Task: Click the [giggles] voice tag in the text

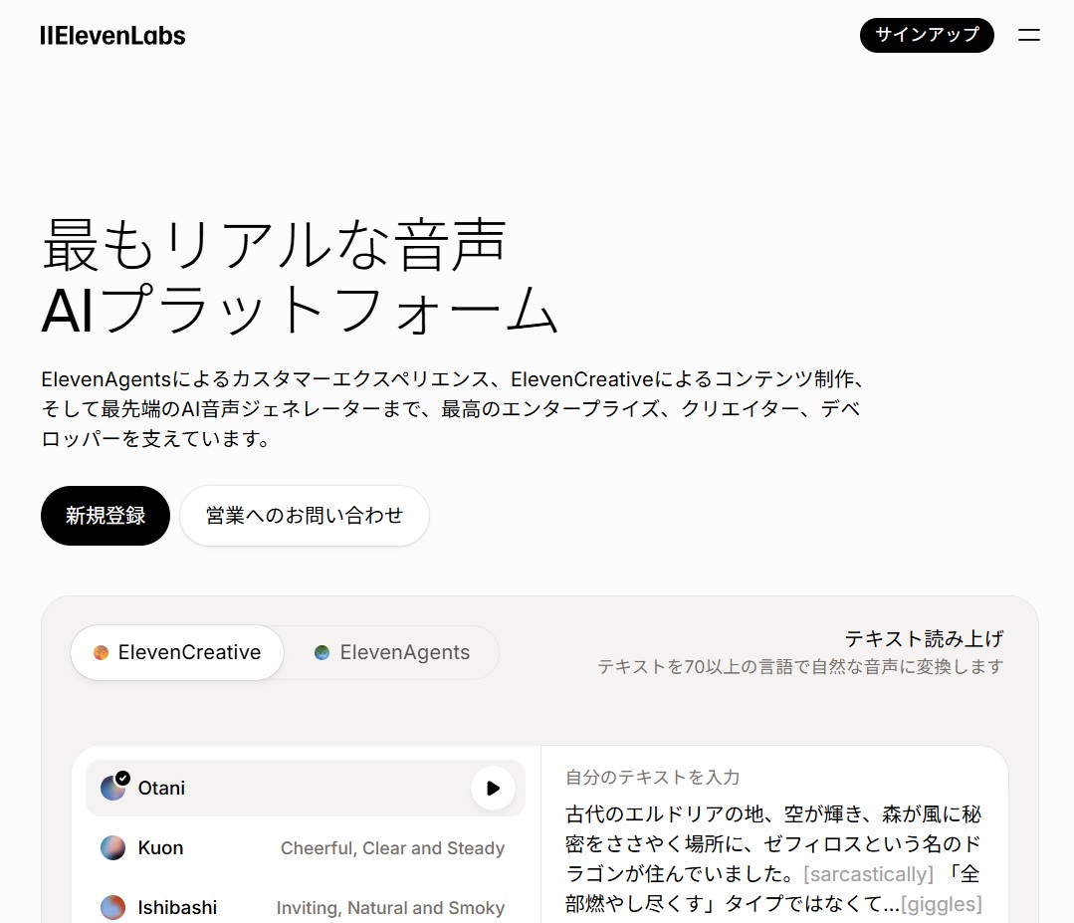Action: (x=941, y=904)
